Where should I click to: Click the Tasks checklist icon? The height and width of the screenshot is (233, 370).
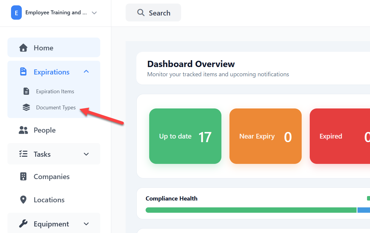pyautogui.click(x=23, y=154)
